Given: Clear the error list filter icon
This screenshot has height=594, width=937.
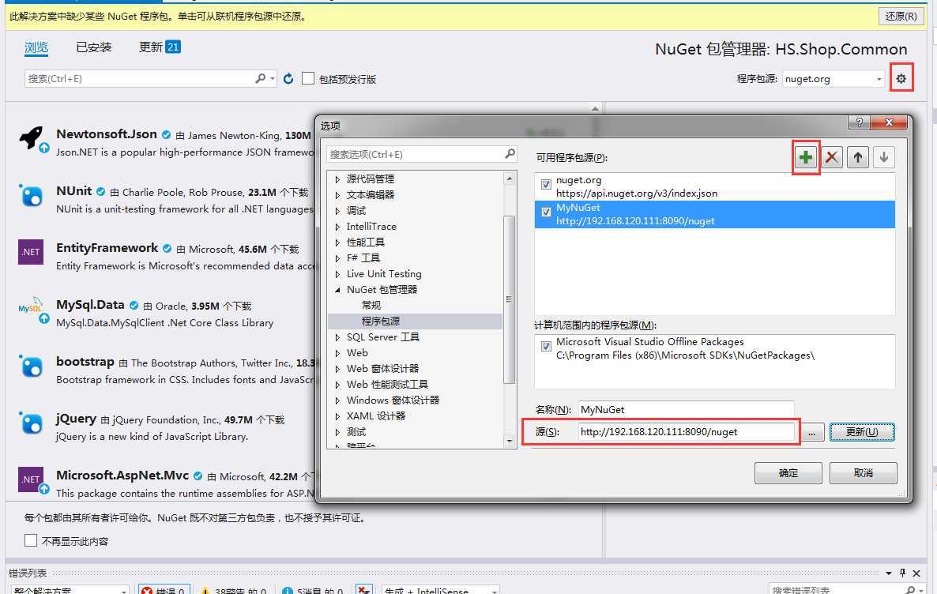Looking at the screenshot, I should click(x=363, y=590).
